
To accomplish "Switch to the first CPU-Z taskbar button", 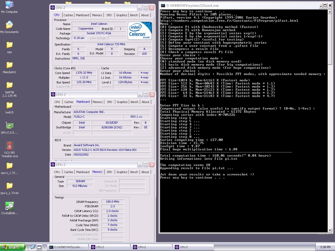I will pyautogui.click(x=110, y=247).
